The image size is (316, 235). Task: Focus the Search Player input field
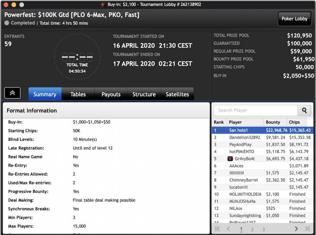pyautogui.click(x=256, y=110)
